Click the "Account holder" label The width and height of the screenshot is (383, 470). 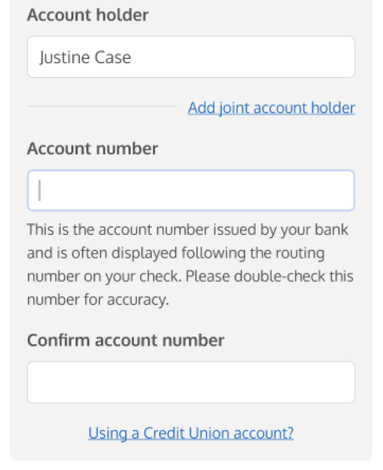coord(87,16)
